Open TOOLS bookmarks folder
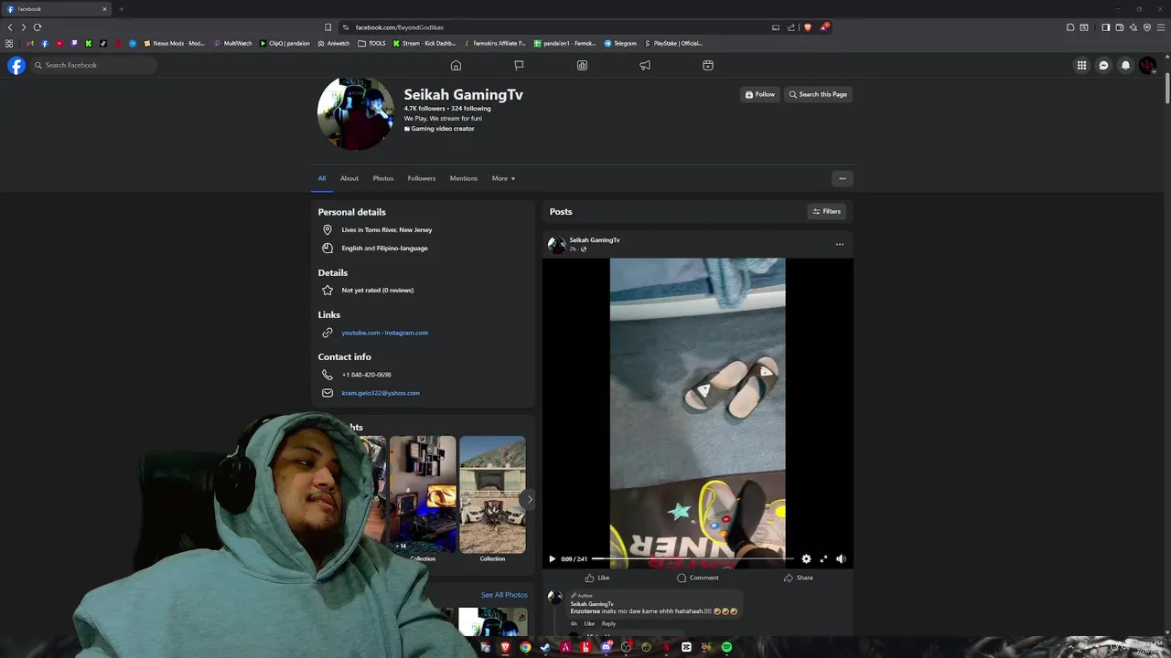 pyautogui.click(x=371, y=43)
